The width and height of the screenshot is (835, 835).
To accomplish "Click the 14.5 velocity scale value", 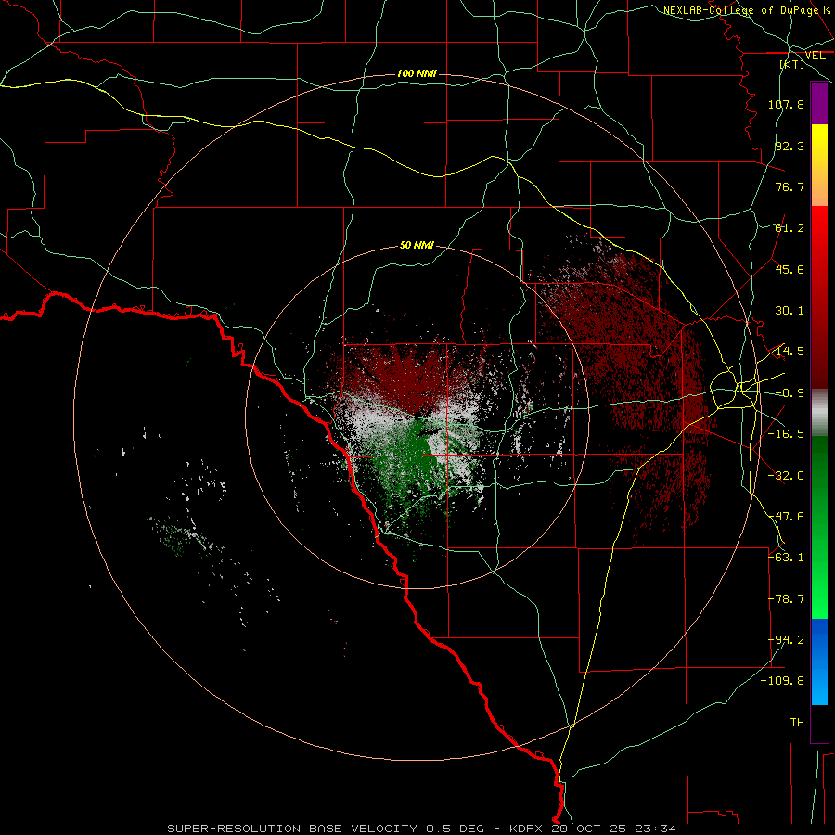I will click(790, 352).
